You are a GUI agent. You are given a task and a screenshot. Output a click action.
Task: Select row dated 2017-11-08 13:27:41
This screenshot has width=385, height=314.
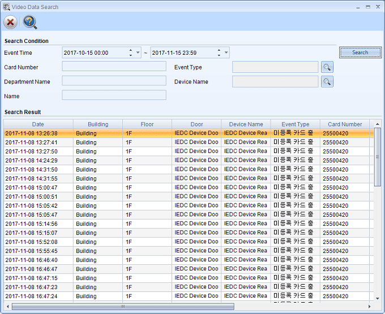tap(189, 142)
